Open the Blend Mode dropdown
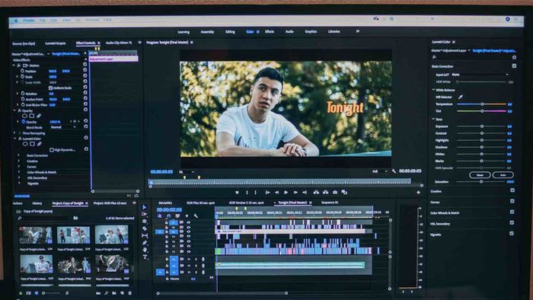 [64, 127]
